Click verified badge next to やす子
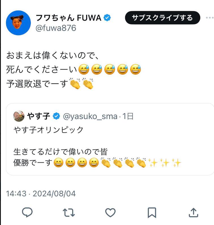Image resolution: width=214 pixels, height=225 pixels. 56,116
